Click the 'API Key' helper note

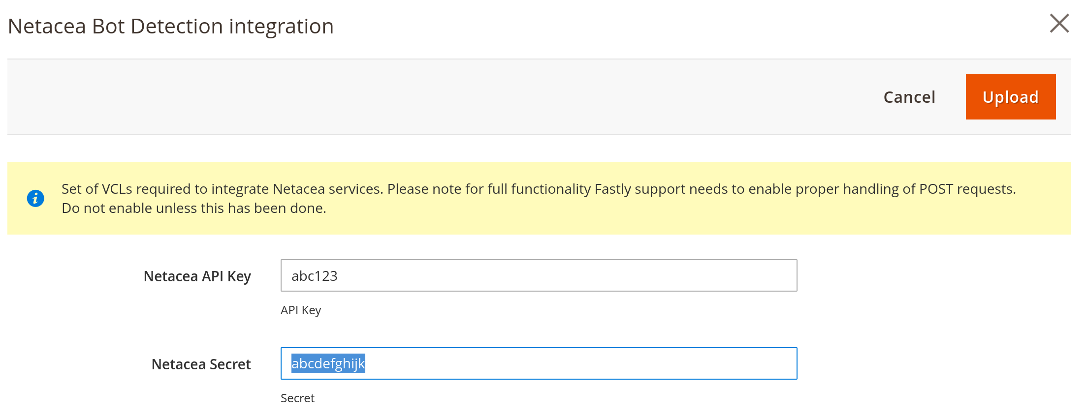(x=300, y=310)
